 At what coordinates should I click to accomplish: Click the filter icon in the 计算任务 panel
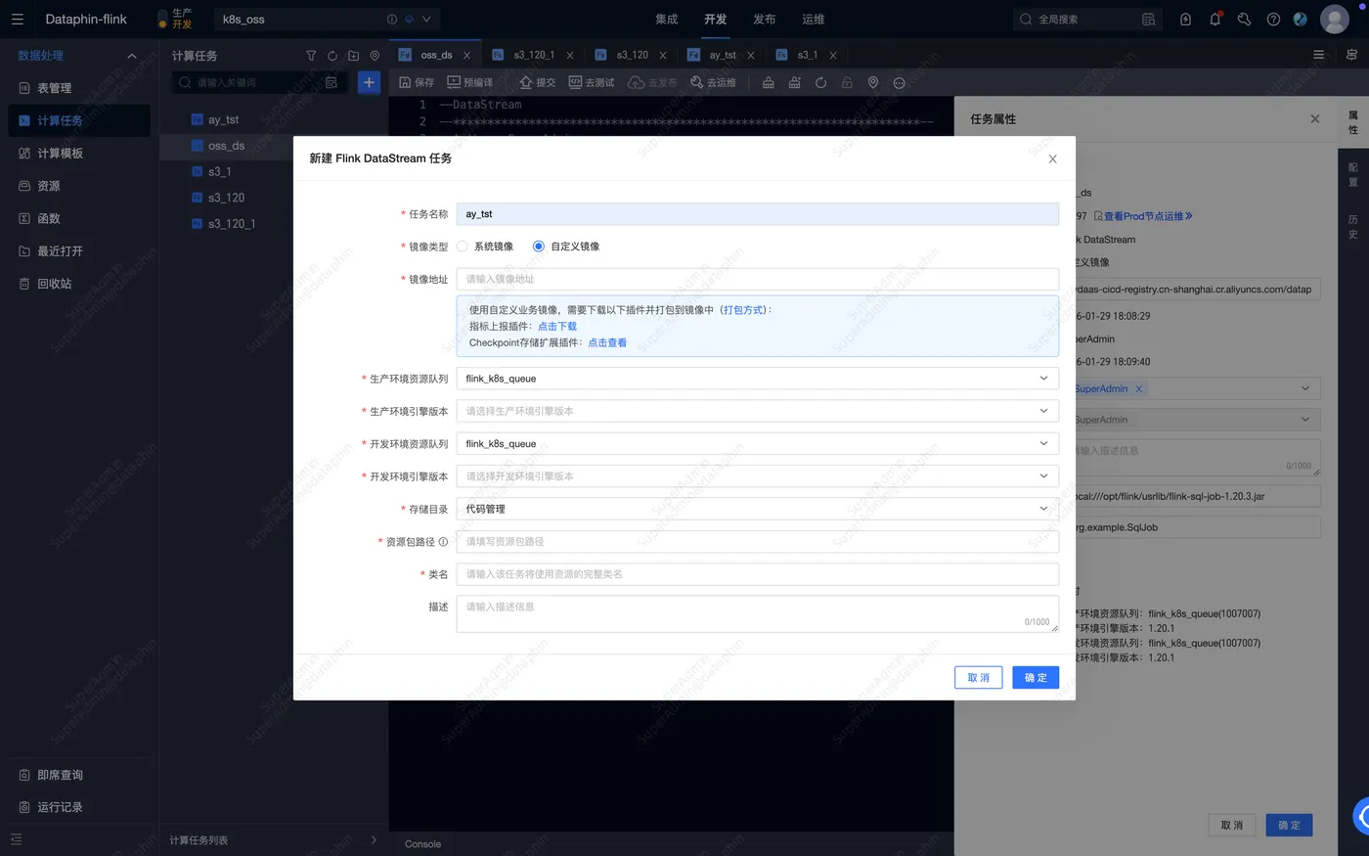311,56
